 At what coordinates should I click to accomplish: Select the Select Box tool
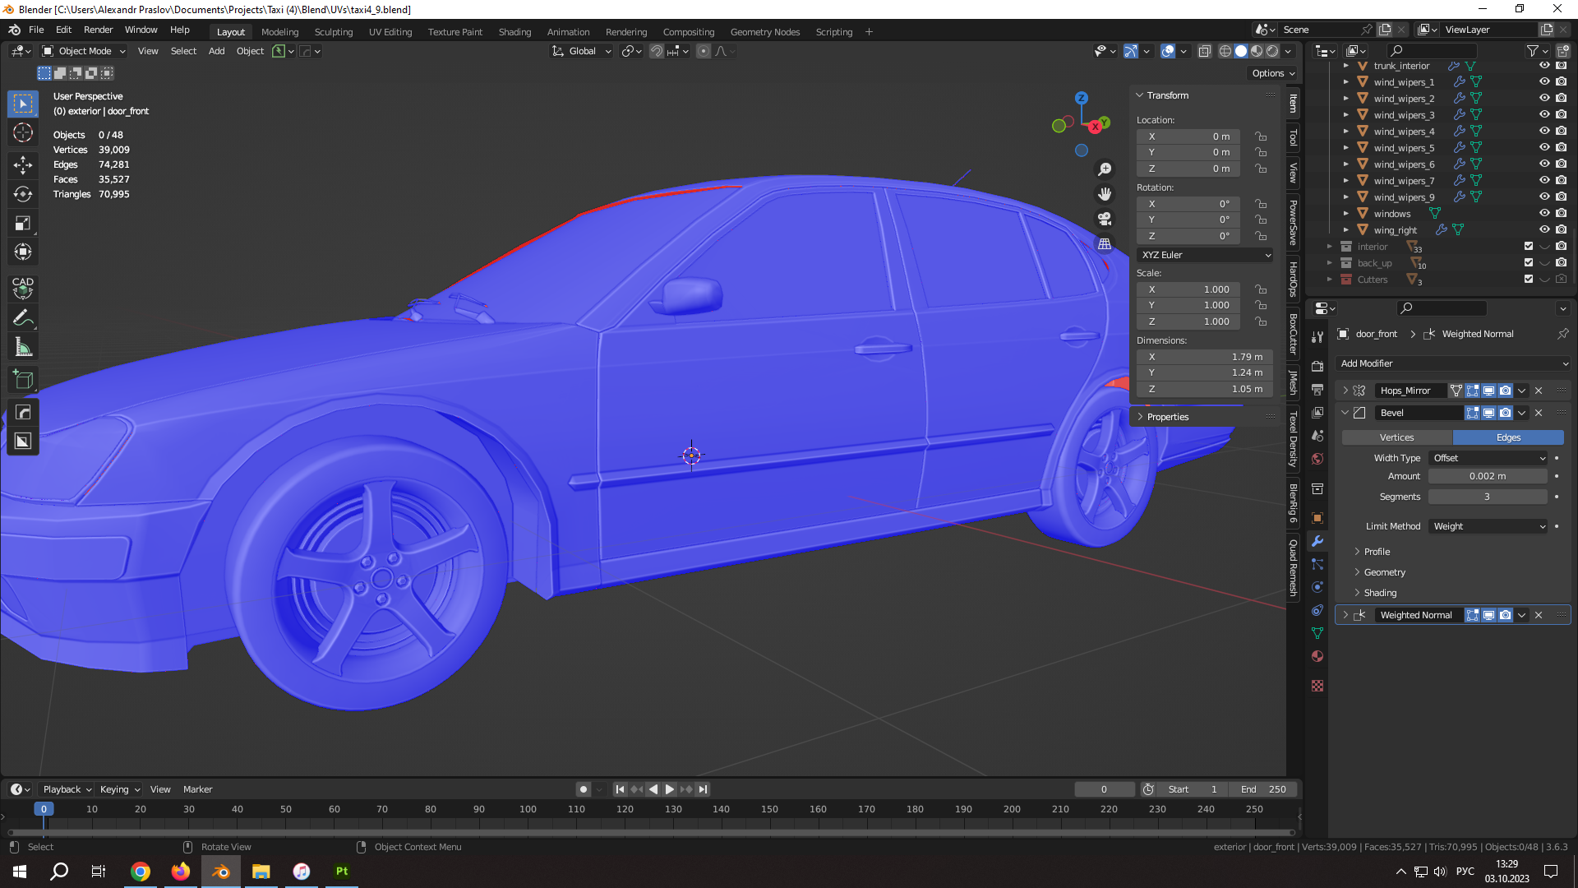23,104
